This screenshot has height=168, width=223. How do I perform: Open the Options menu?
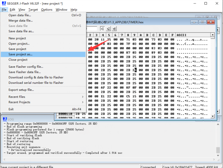pos(47,10)
